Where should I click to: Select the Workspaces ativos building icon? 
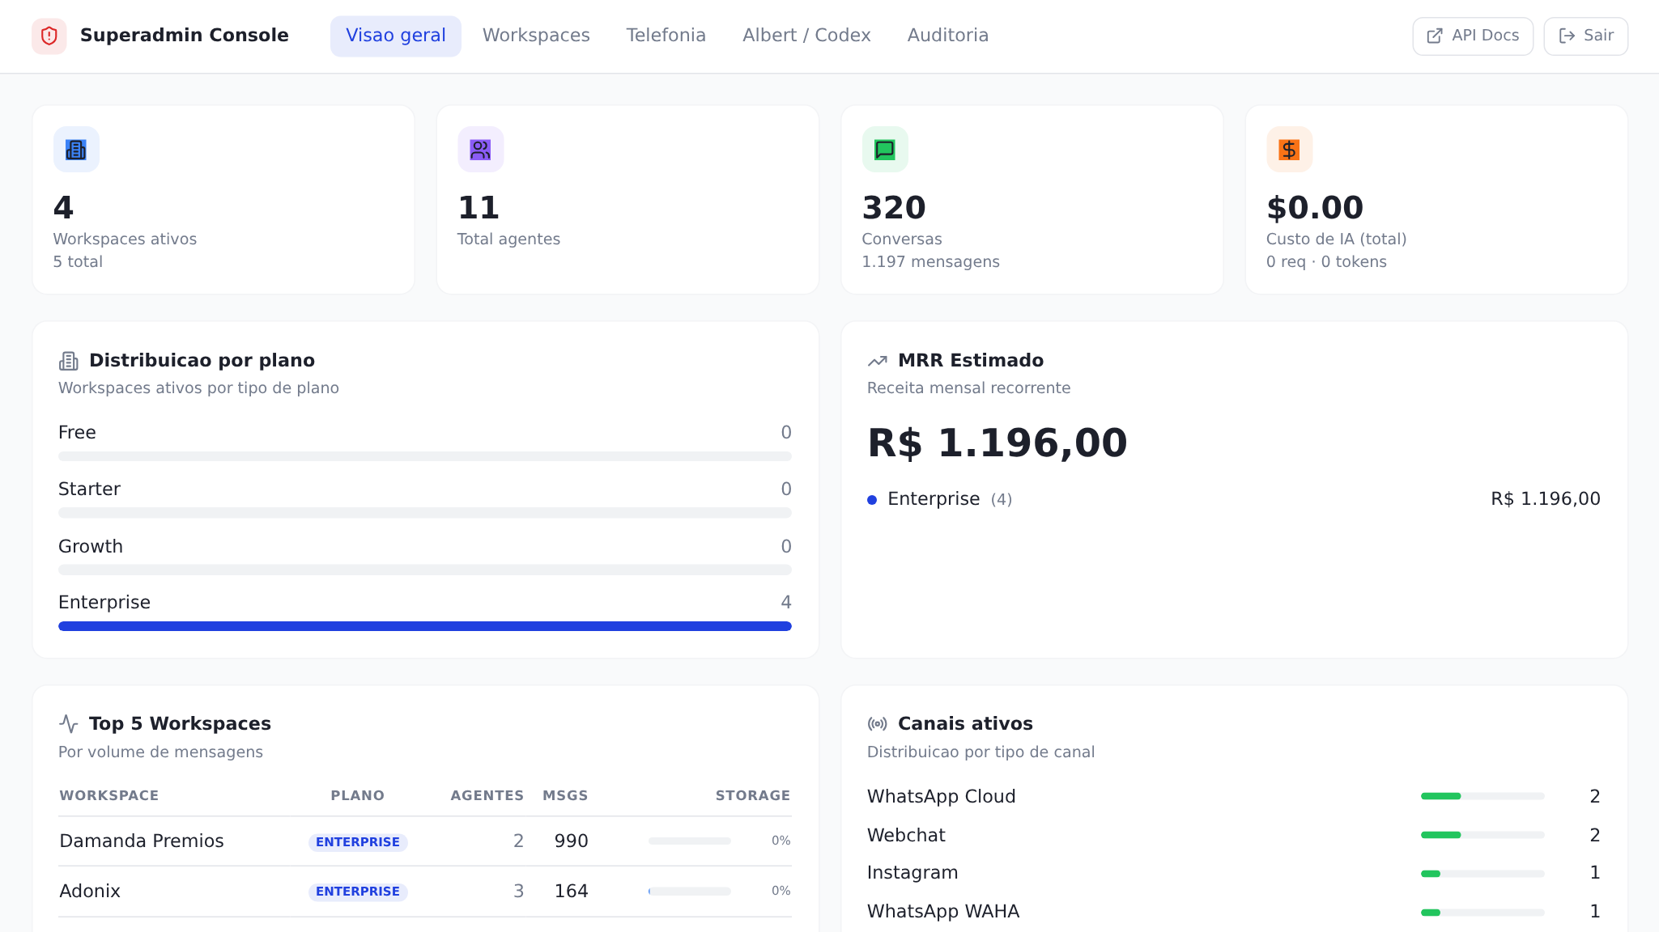(x=76, y=149)
